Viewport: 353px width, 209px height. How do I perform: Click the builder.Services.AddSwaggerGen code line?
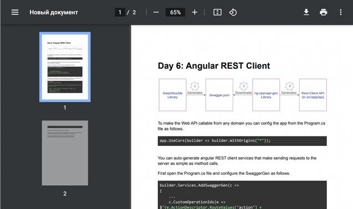[x=199, y=185]
